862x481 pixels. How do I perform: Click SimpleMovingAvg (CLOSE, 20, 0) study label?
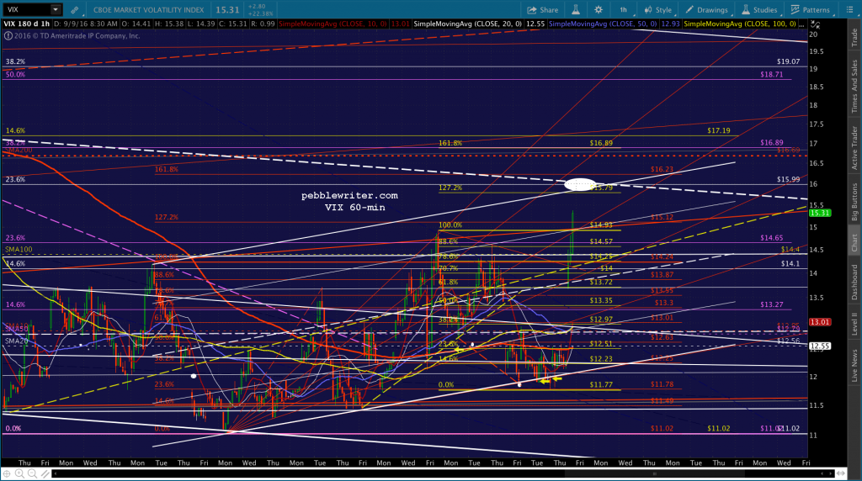[x=468, y=24]
